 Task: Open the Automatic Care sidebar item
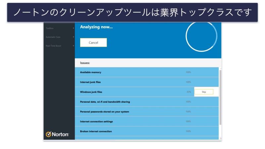(53, 37)
